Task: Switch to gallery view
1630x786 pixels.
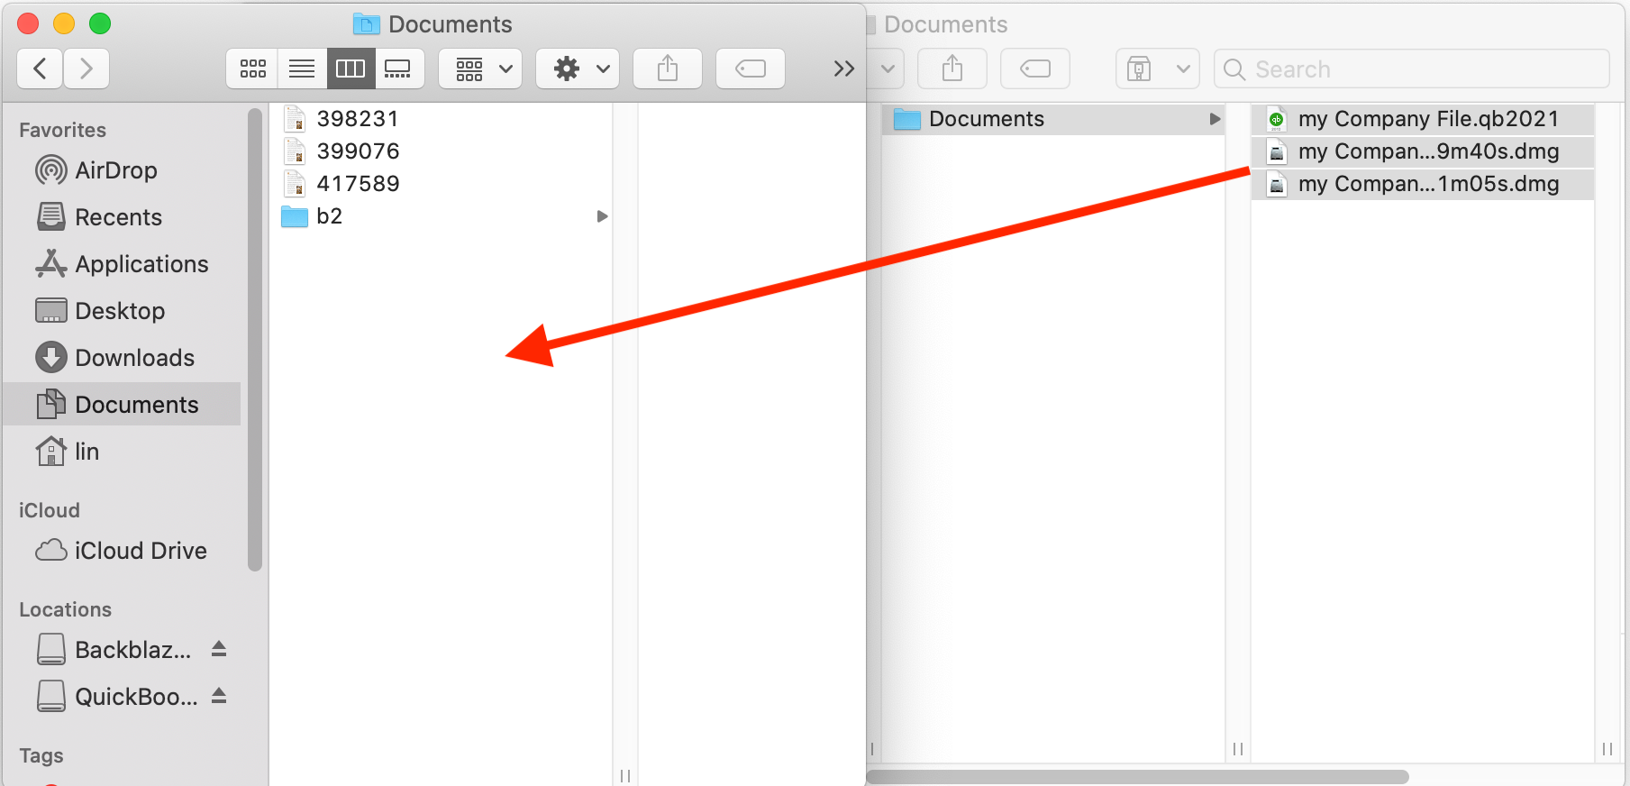Action: pyautogui.click(x=398, y=69)
